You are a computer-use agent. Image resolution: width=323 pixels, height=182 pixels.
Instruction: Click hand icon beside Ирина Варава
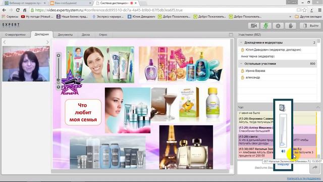click(242, 71)
